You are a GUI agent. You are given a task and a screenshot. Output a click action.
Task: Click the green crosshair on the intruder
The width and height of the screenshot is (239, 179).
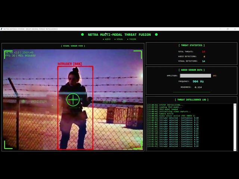pyautogui.click(x=73, y=100)
